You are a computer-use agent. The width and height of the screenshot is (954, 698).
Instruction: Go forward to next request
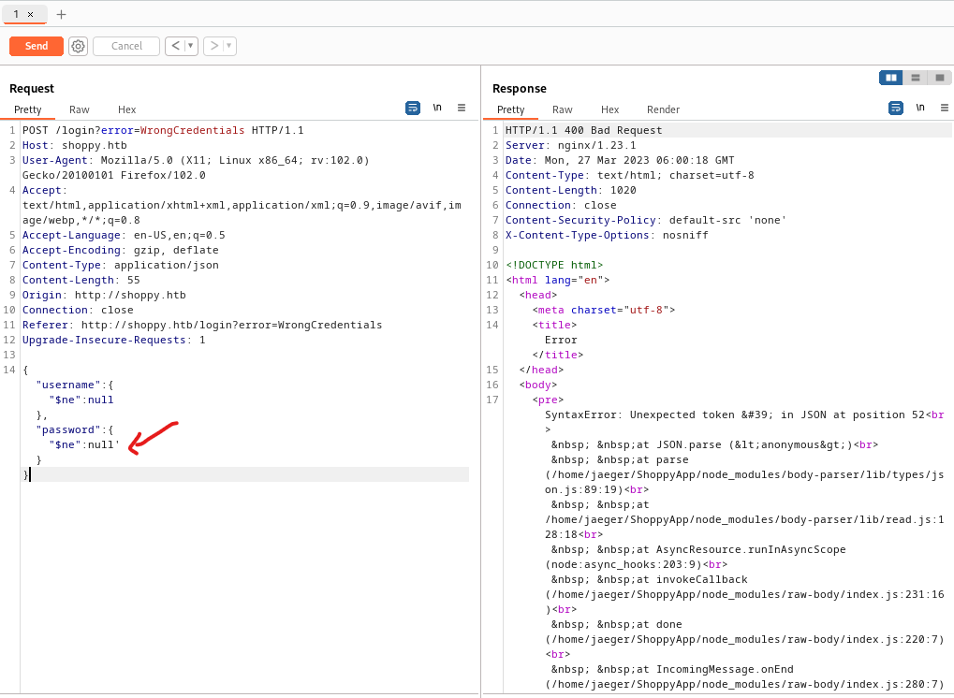click(x=213, y=46)
